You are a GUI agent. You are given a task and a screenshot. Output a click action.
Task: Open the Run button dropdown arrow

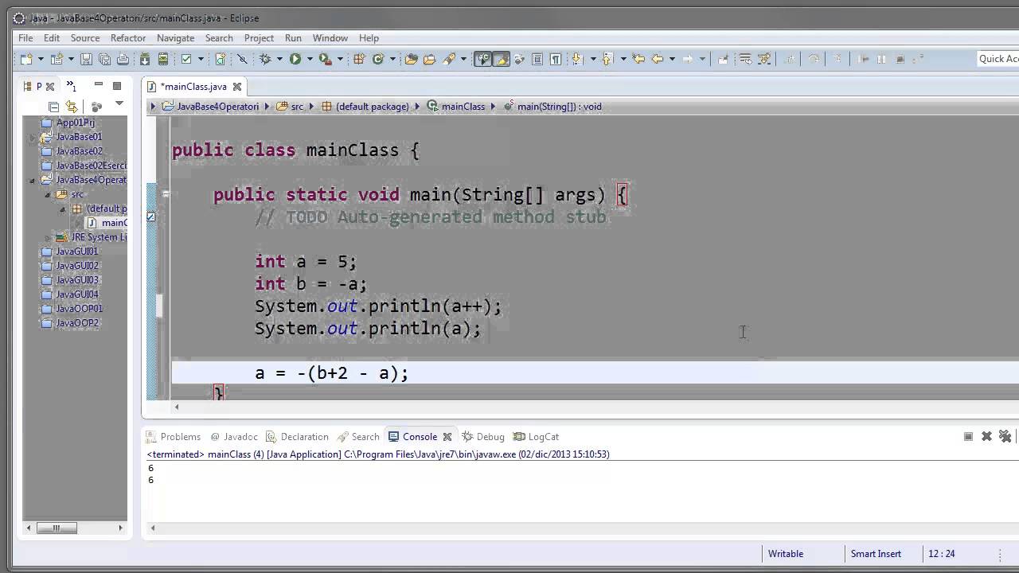tap(310, 59)
